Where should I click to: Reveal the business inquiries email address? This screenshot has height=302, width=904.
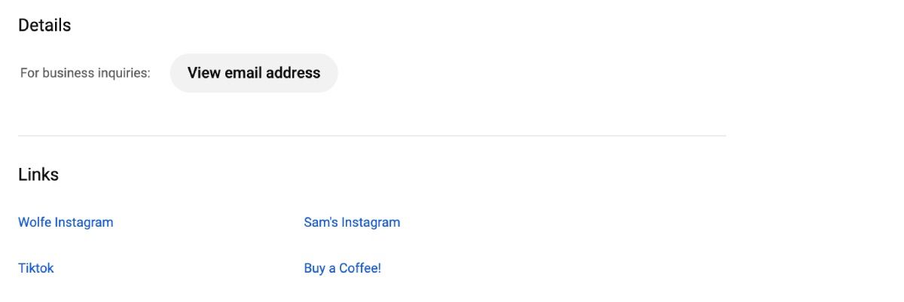click(x=254, y=73)
